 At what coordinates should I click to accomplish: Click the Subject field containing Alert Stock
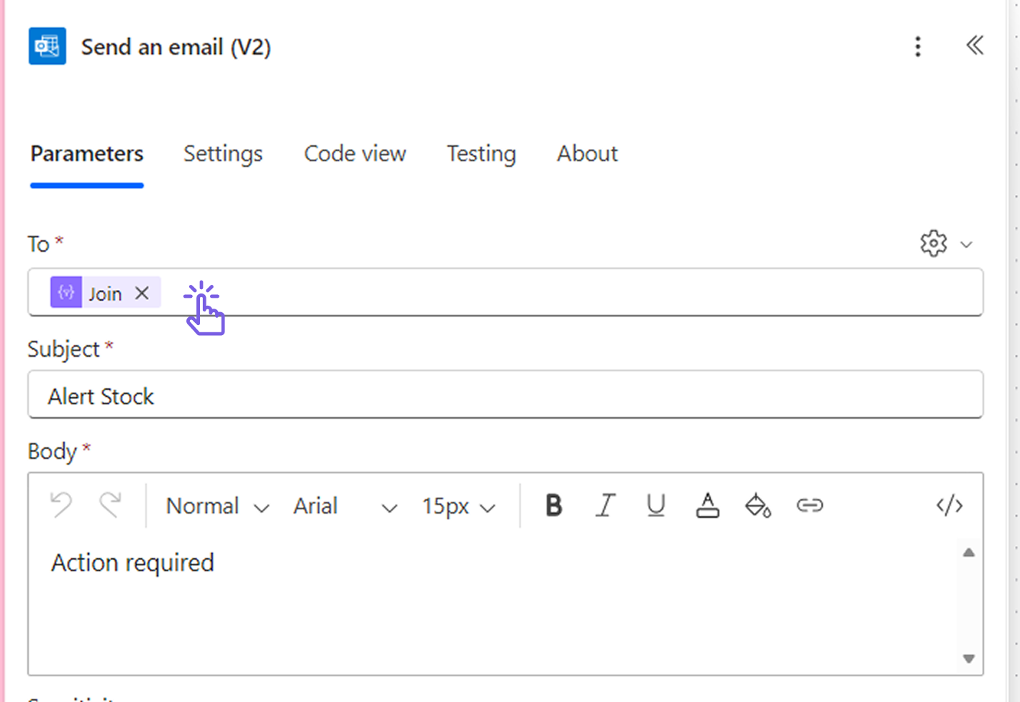coord(505,396)
